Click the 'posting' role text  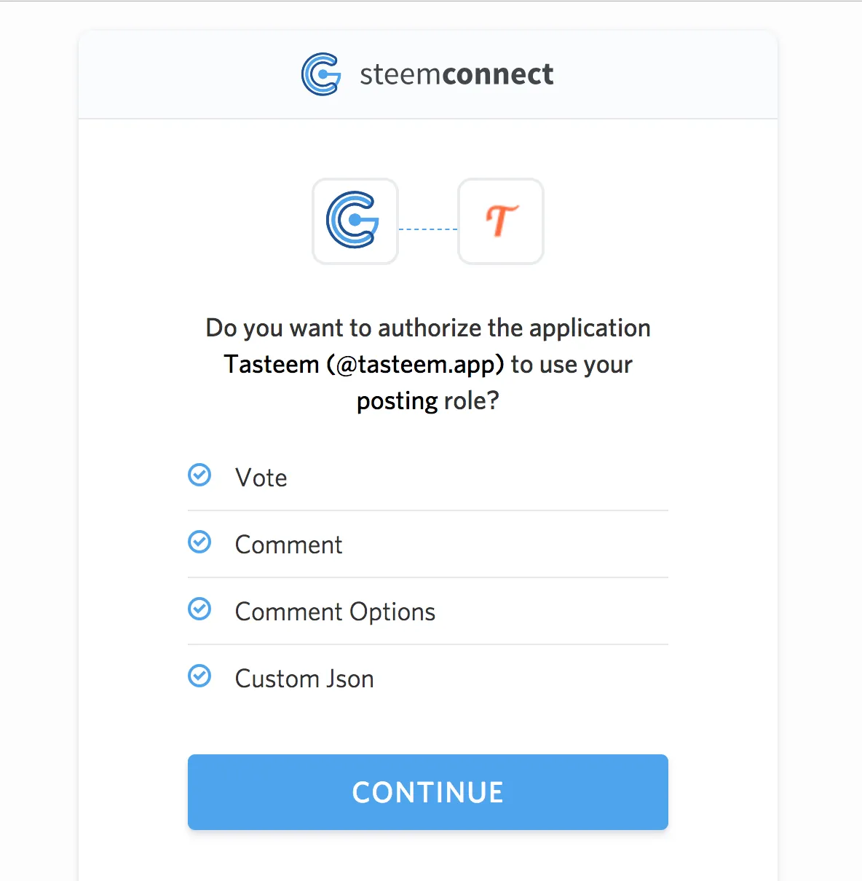pos(398,401)
